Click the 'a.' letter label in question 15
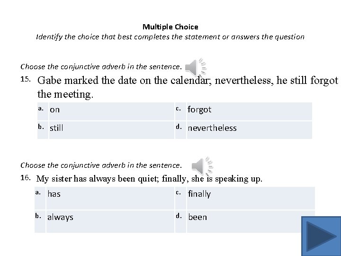 pyautogui.click(x=41, y=109)
